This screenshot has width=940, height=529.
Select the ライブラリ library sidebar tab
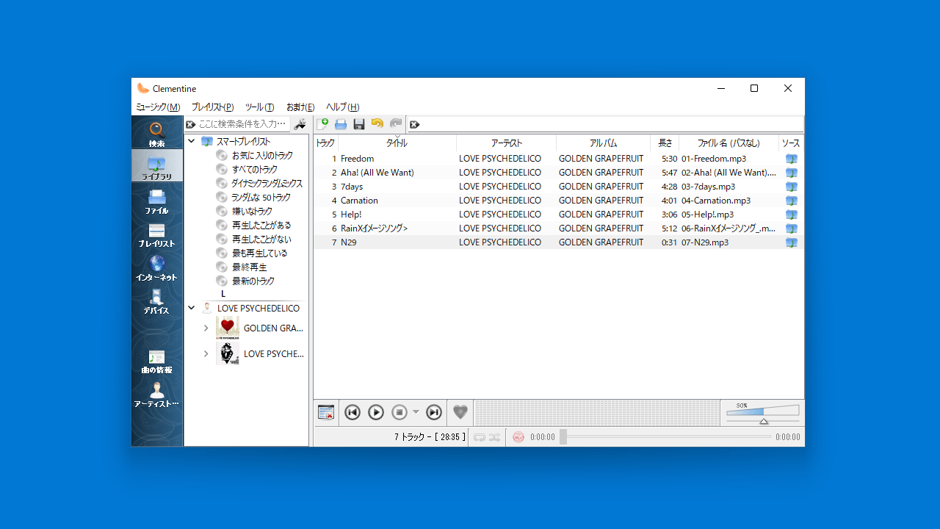pos(157,166)
